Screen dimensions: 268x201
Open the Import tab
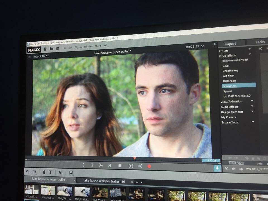point(230,44)
